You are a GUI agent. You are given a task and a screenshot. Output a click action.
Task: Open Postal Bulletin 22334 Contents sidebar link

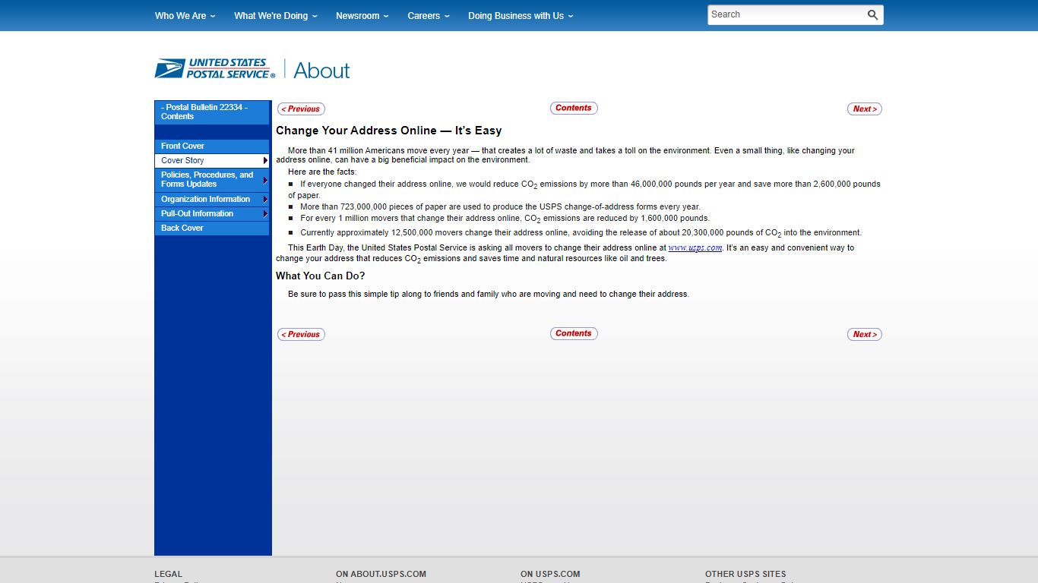pyautogui.click(x=212, y=112)
